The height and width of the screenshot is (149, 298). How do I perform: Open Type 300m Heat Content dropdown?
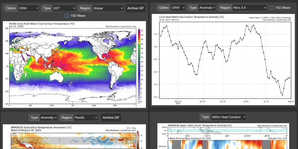click(223, 117)
